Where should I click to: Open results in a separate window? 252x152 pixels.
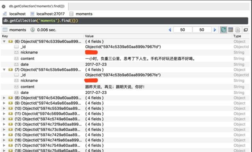[x=246, y=30]
